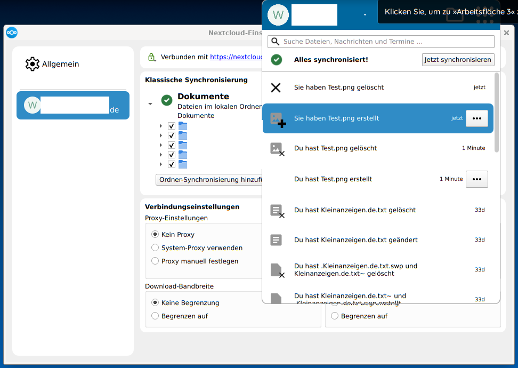This screenshot has width=518, height=368.
Task: Open the account dropdown arrow in tray header
Action: click(x=365, y=15)
